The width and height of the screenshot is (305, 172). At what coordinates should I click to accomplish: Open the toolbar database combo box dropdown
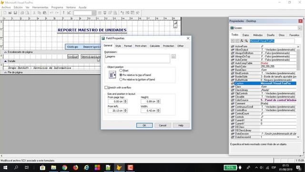click(x=94, y=13)
